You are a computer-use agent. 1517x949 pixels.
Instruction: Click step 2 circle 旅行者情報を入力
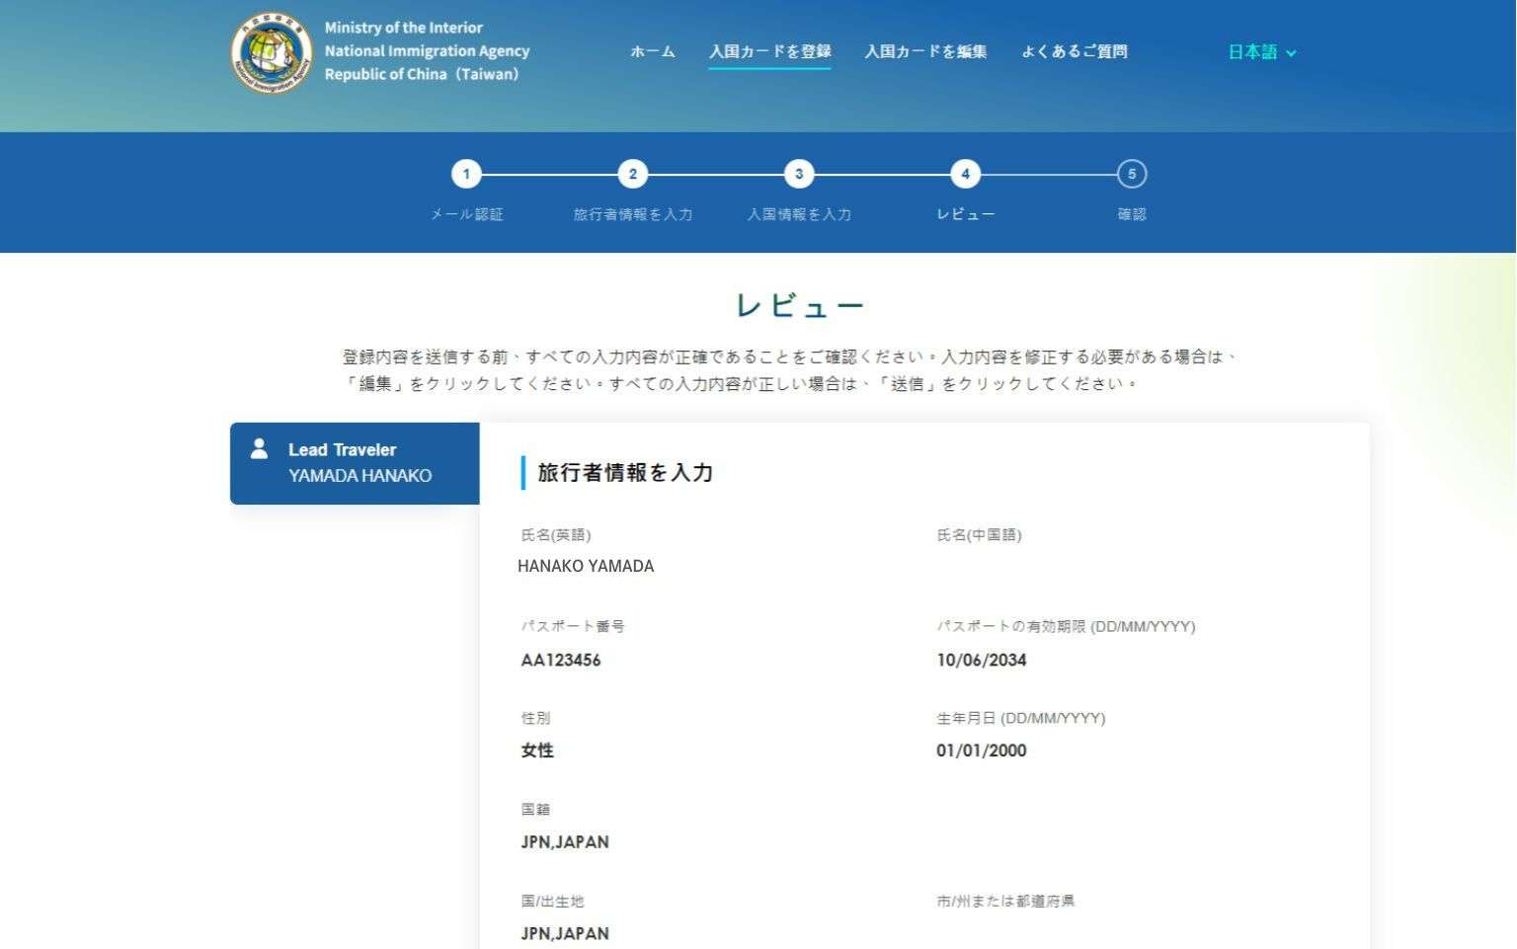click(632, 175)
